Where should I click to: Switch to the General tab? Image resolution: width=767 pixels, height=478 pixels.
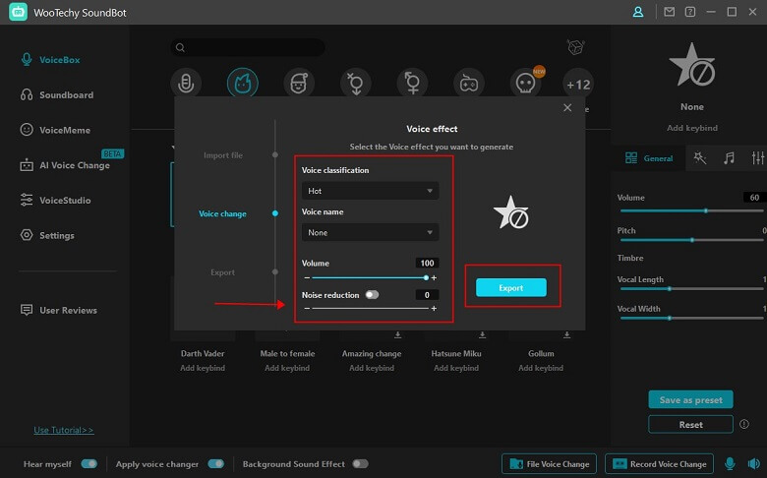649,157
